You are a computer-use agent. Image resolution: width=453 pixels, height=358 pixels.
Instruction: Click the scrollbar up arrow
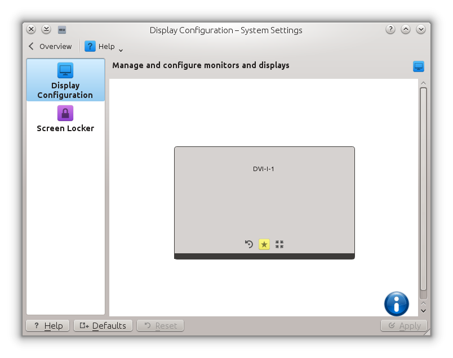pos(423,83)
